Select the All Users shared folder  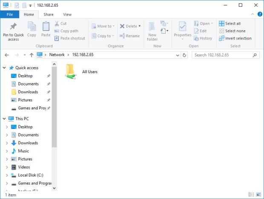81,71
